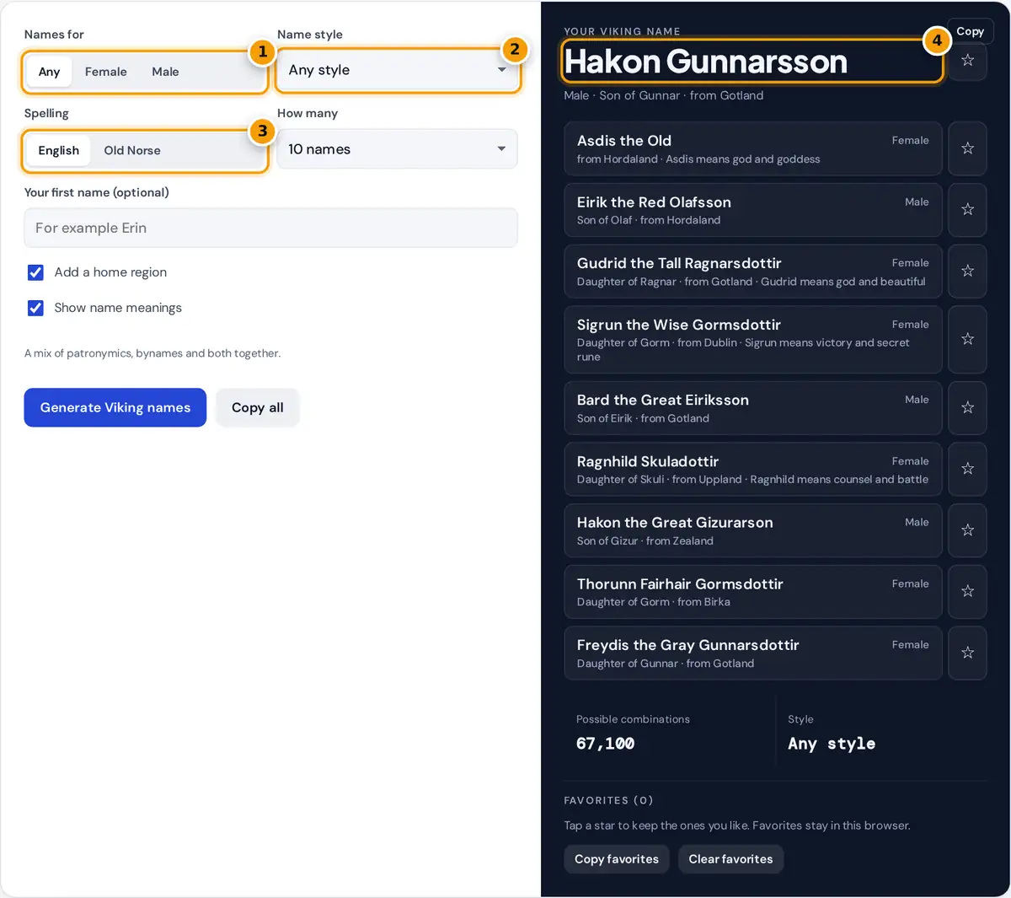Click the 67,100 possible combinations value
Viewport: 1011px width, 898px height.
click(x=606, y=744)
